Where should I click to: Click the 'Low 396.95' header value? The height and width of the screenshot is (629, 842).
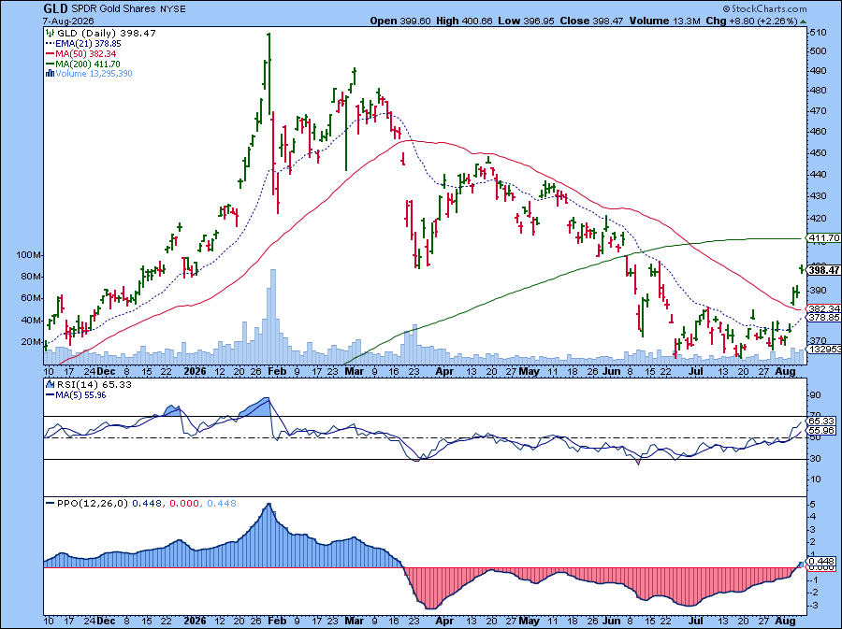[x=524, y=21]
